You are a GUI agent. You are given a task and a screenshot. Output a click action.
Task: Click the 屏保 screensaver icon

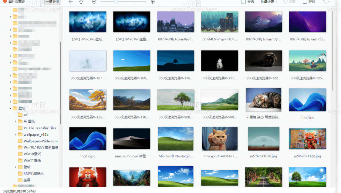tap(305, 2)
